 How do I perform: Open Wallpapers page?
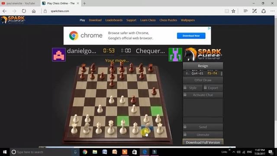coord(188,20)
